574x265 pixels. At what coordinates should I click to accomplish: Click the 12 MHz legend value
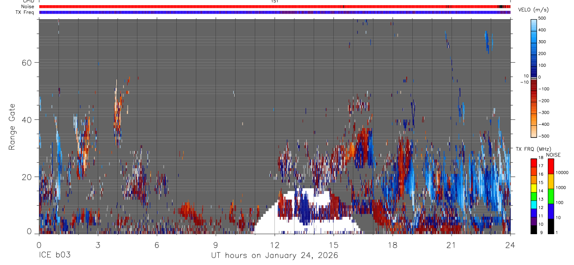[541, 208]
